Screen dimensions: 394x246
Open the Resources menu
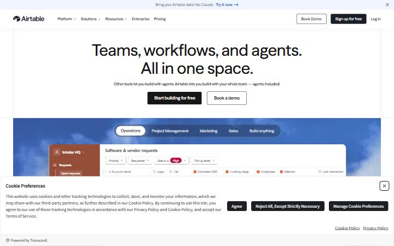tap(116, 19)
